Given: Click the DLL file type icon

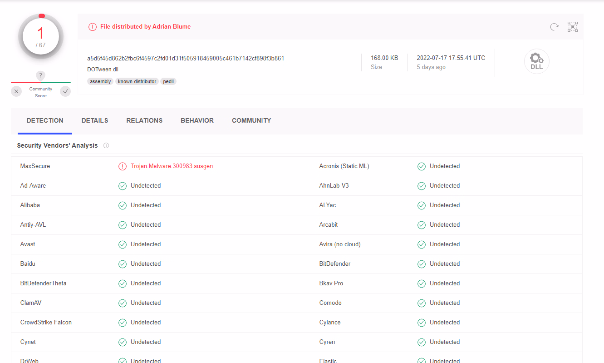Looking at the screenshot, I should [x=536, y=61].
